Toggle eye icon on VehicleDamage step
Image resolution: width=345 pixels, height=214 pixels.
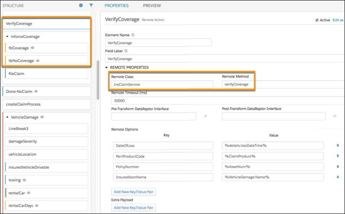point(42,117)
